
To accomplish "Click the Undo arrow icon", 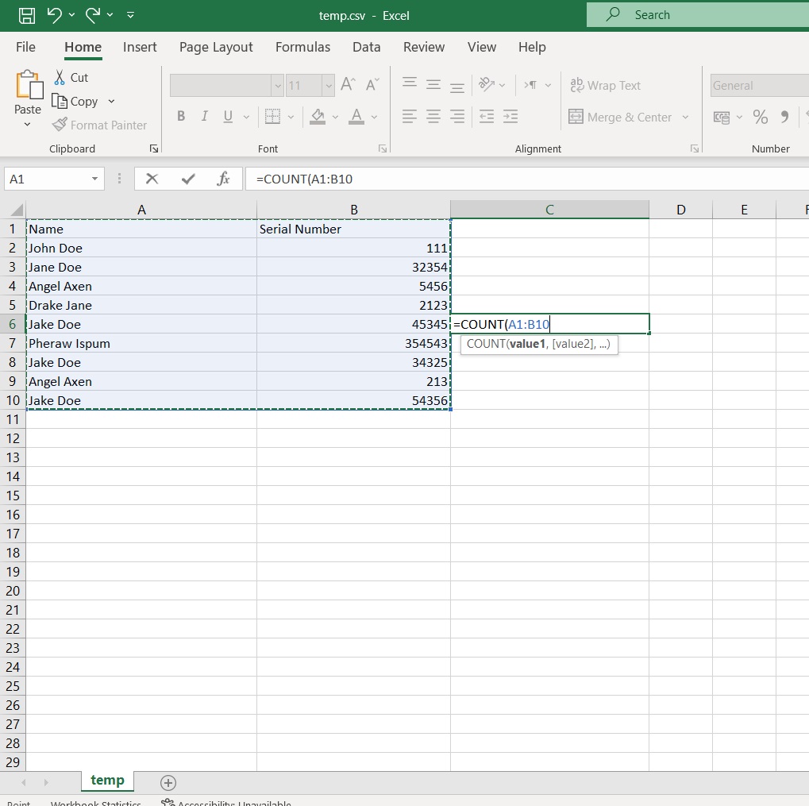I will 54,15.
